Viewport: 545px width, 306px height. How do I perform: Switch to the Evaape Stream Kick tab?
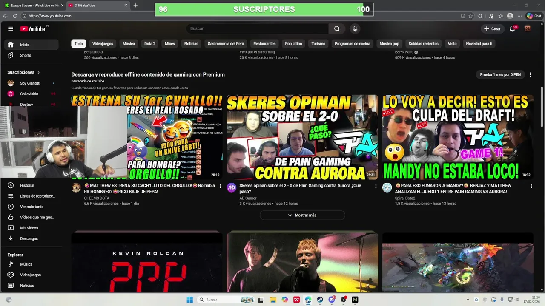click(34, 6)
